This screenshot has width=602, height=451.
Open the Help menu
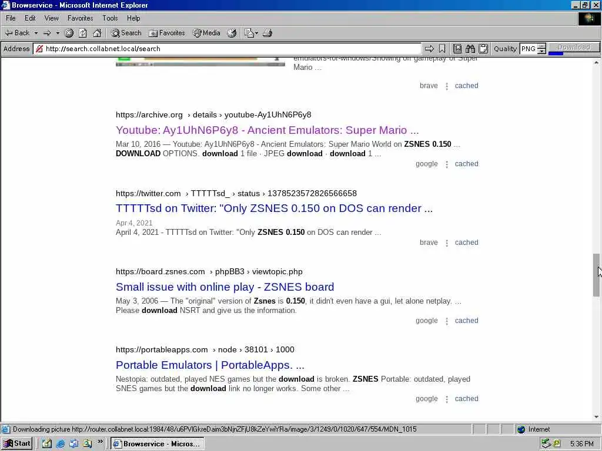pyautogui.click(x=133, y=18)
